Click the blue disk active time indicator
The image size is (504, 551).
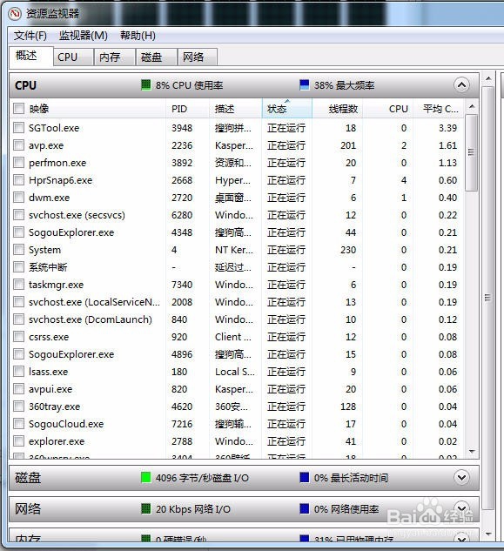coord(305,478)
